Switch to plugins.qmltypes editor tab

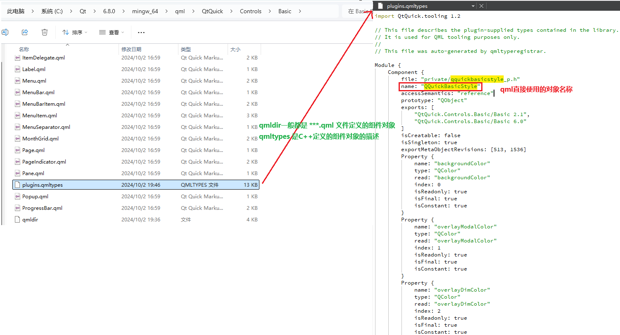point(407,6)
